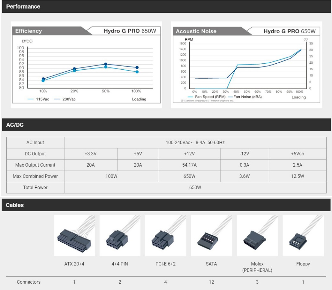Select the 2.5A current value
The width and height of the screenshot is (332, 290).
pyautogui.click(x=298, y=165)
